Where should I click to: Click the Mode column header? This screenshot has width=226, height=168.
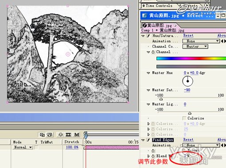(17, 142)
